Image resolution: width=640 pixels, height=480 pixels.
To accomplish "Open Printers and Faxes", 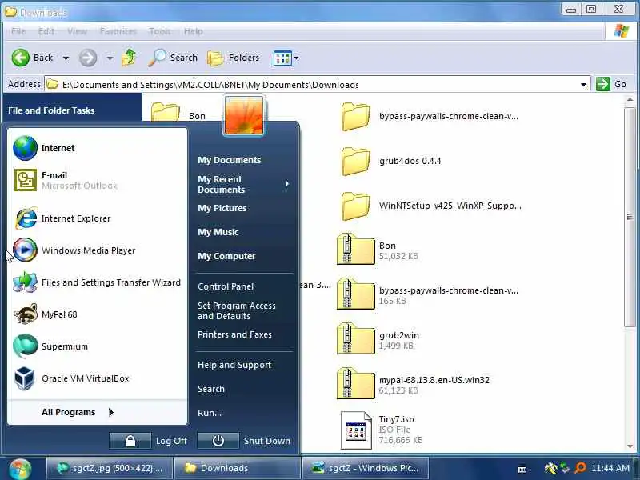I will click(234, 334).
